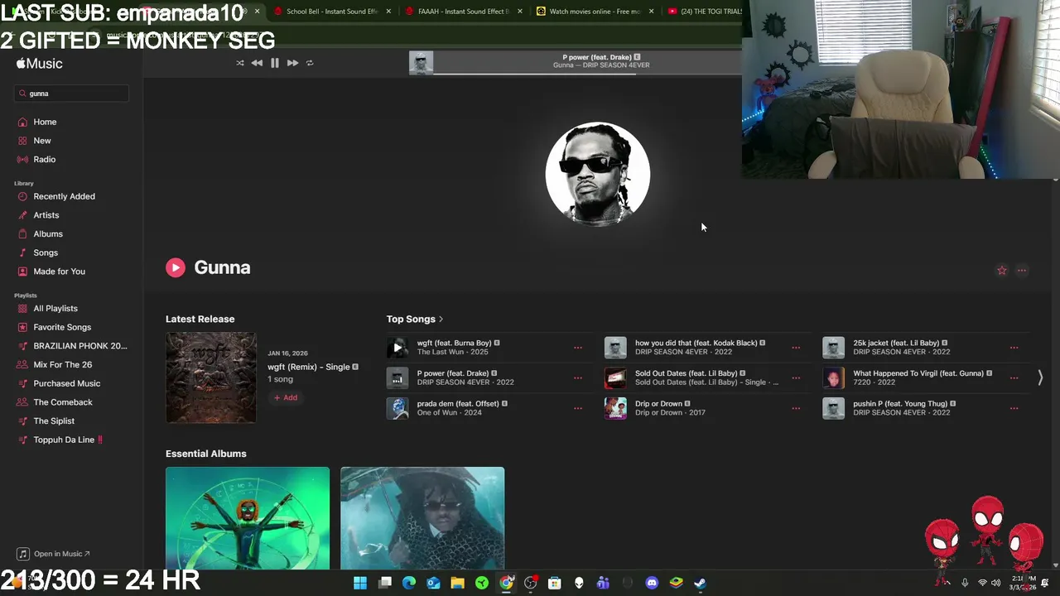This screenshot has height=596, width=1060.
Task: Open the umbrella essential album cover
Action: (x=422, y=518)
